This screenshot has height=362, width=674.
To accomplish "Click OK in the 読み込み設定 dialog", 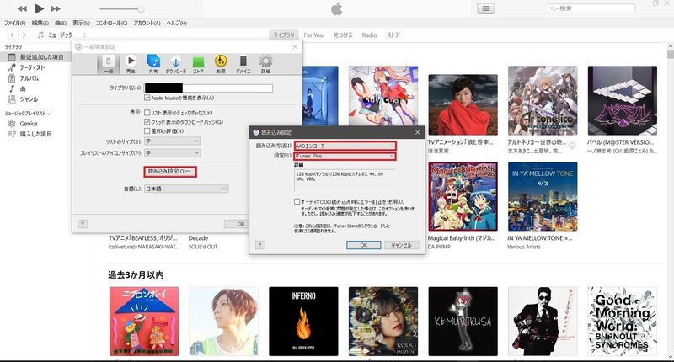I will 364,245.
